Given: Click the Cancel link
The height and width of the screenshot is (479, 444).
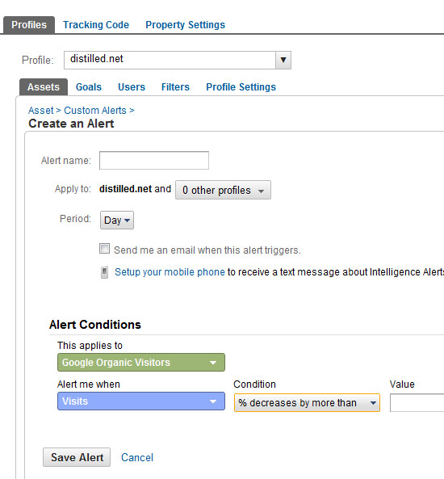Looking at the screenshot, I should coord(137,457).
